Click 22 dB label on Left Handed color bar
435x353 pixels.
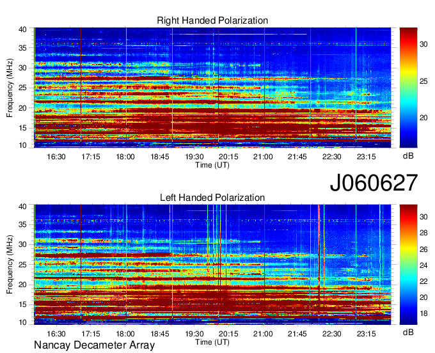tap(423, 281)
